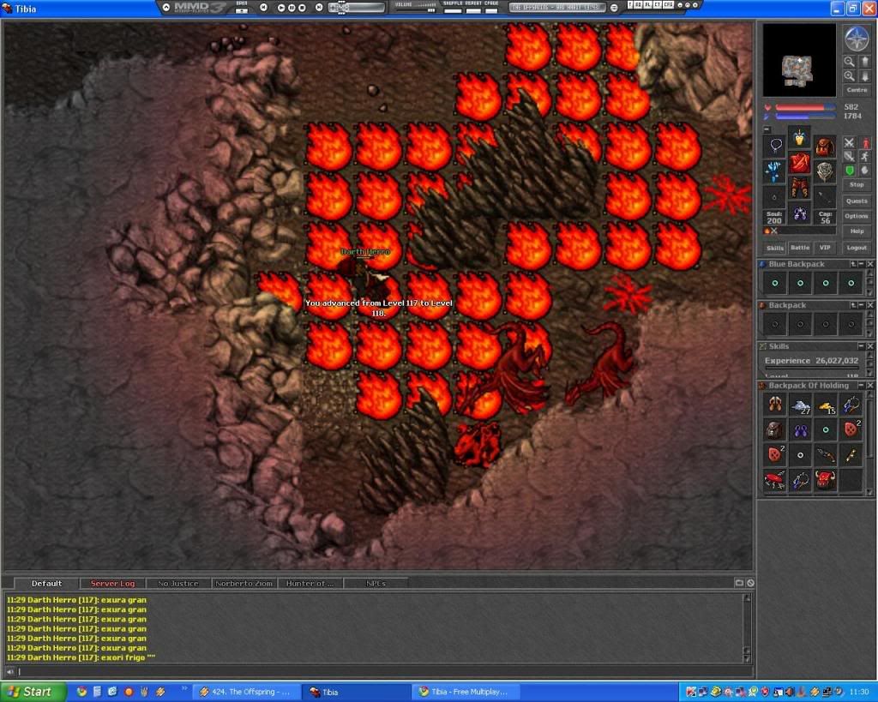This screenshot has width=878, height=702.
Task: Move minimap up one floor
Action: click(864, 62)
